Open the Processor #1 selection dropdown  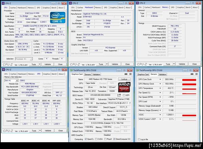(24, 59)
